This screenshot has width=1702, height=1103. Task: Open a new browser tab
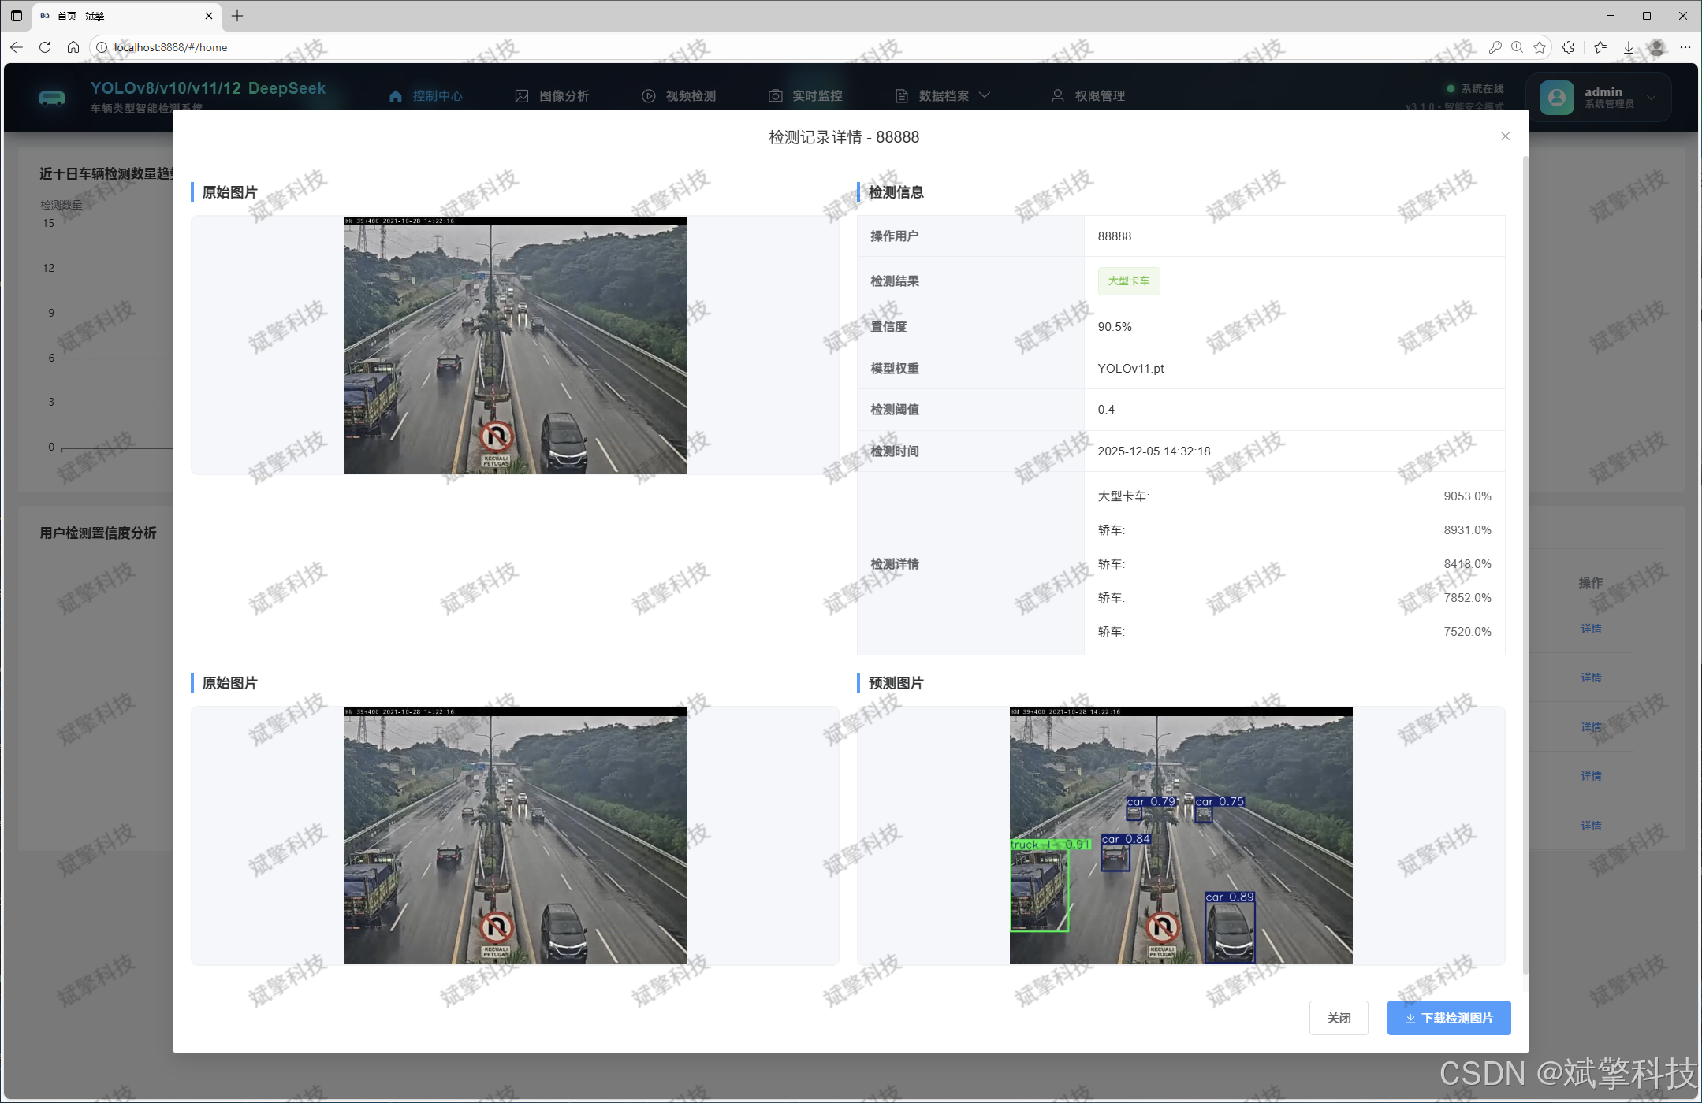[x=237, y=16]
